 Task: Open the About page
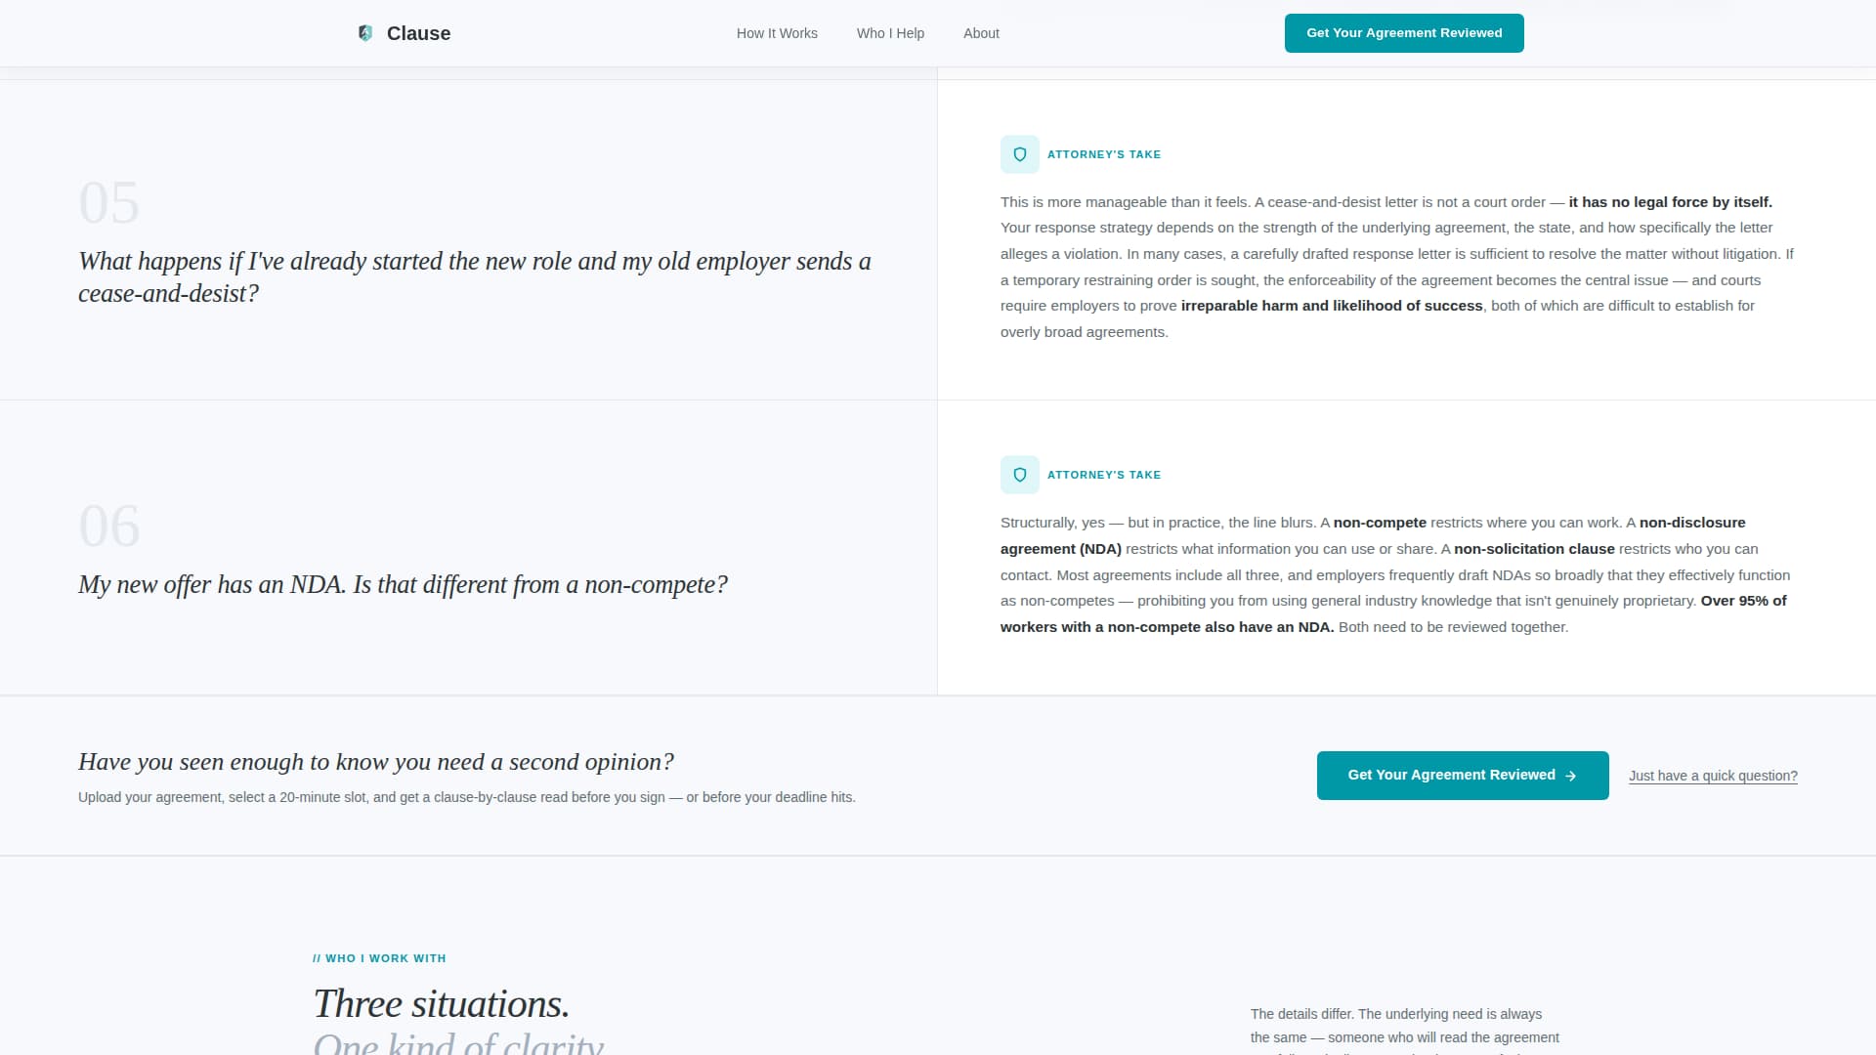click(981, 32)
